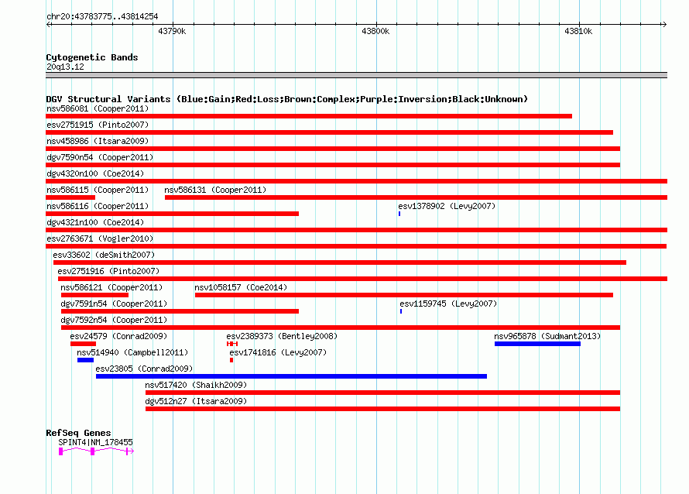Viewport: 689px width, 494px height.
Task: Click the 43790k ruler tick label
Action: pyautogui.click(x=172, y=31)
